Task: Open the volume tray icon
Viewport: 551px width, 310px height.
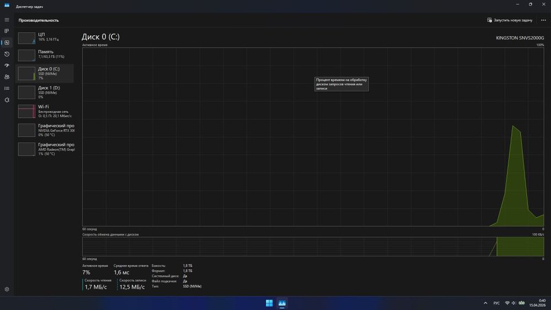Action: pyautogui.click(x=514, y=303)
